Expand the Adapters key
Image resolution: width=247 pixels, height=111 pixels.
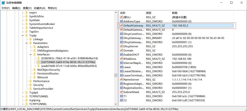(31, 47)
